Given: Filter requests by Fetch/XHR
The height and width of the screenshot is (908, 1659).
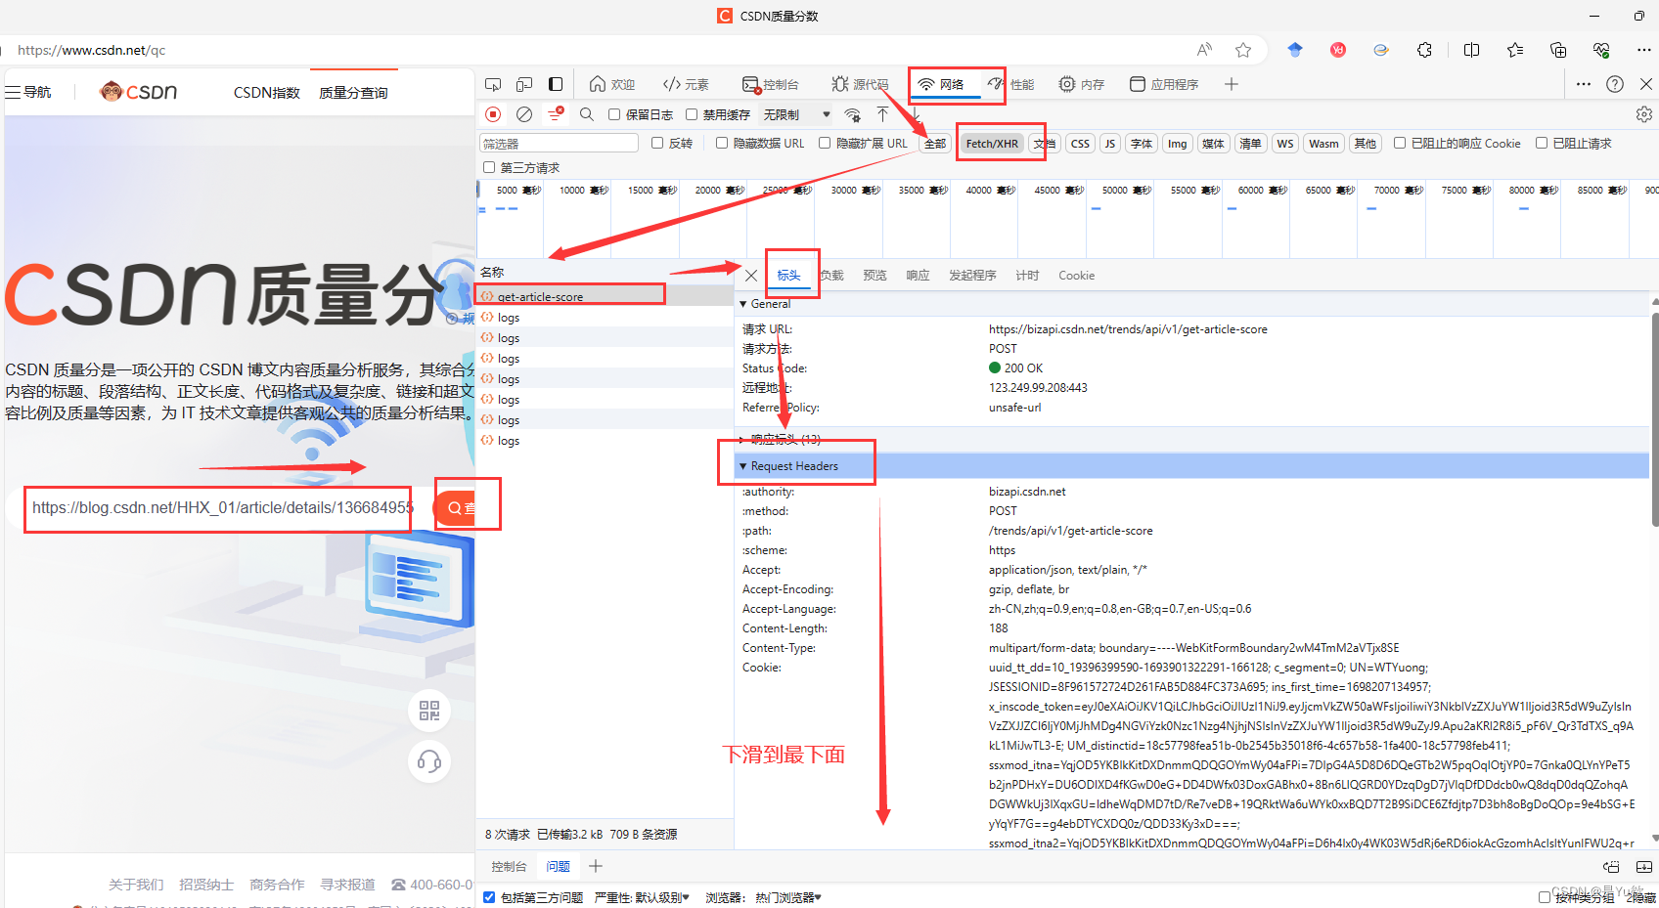Looking at the screenshot, I should click(992, 144).
